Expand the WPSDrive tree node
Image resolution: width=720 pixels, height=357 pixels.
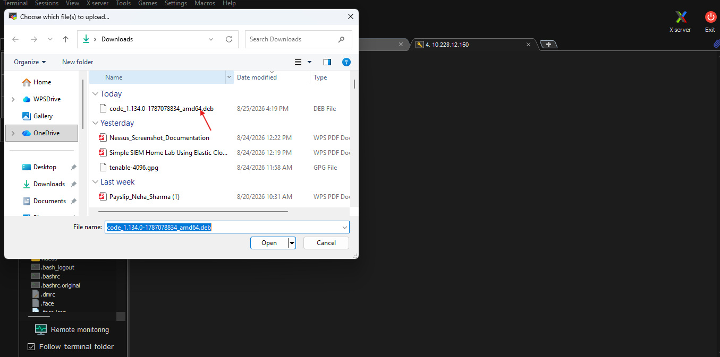(13, 99)
